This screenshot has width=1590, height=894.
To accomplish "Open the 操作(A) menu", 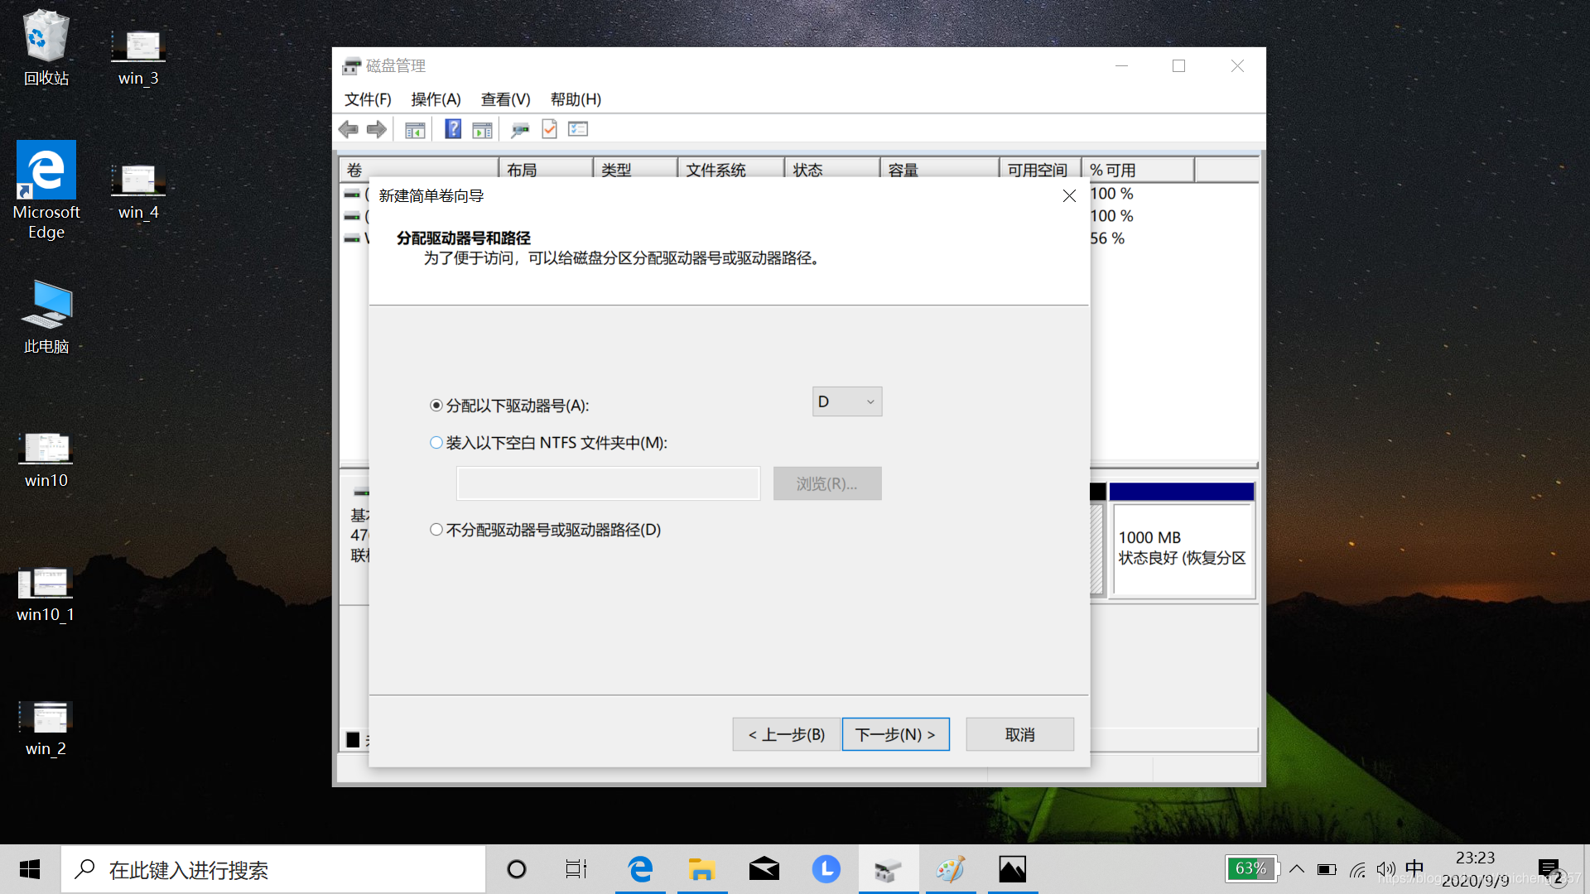I will click(436, 99).
